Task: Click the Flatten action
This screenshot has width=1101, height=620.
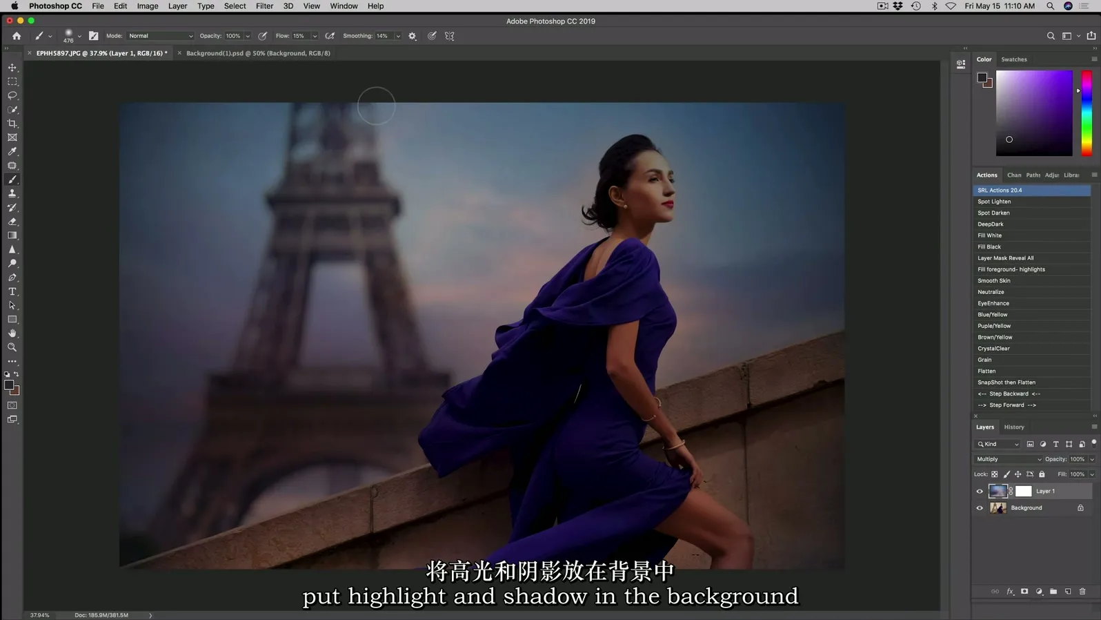Action: click(x=986, y=371)
